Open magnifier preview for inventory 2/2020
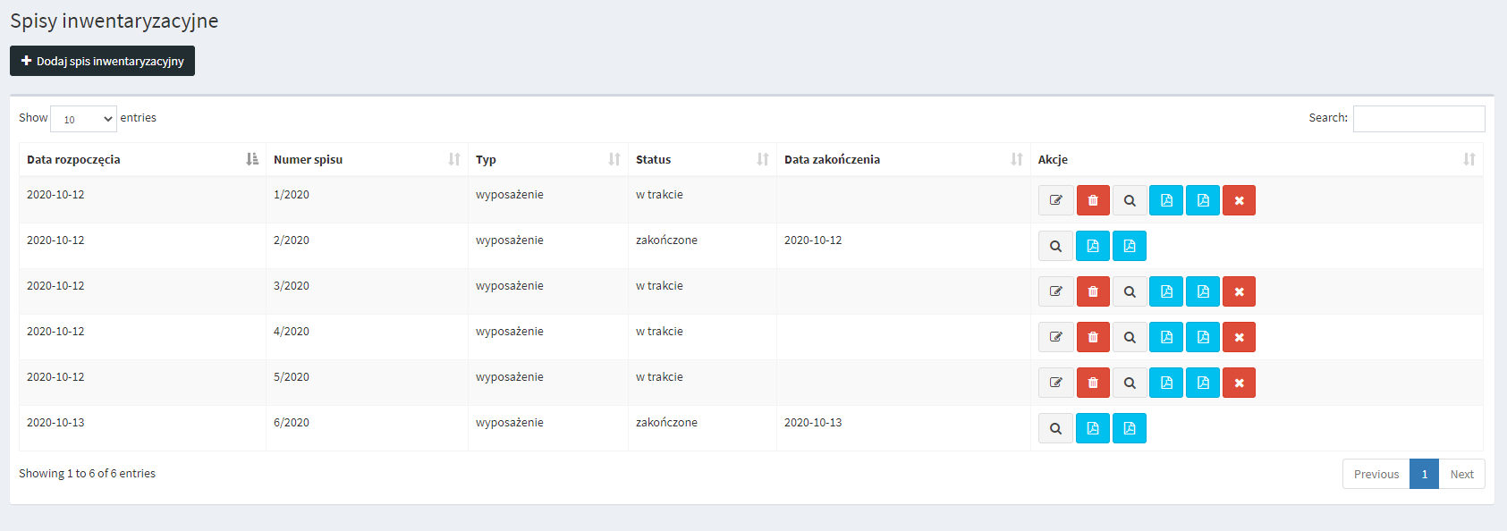The image size is (1507, 531). point(1055,246)
